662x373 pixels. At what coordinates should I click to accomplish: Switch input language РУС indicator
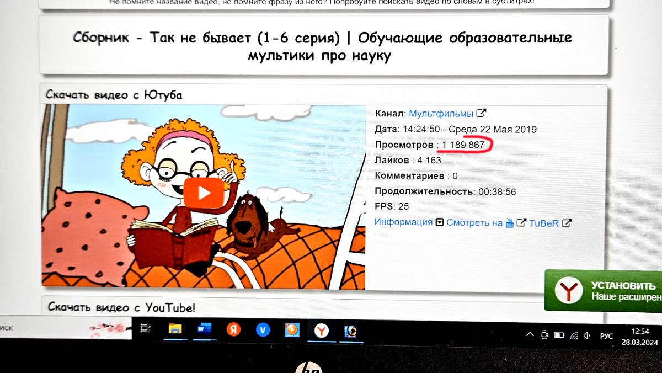pyautogui.click(x=606, y=336)
